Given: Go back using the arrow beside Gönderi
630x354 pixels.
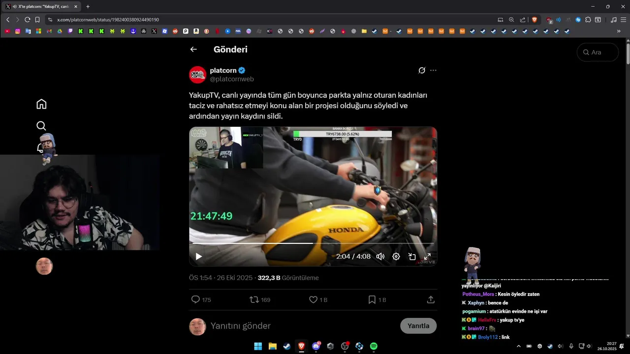Looking at the screenshot, I should tap(193, 49).
